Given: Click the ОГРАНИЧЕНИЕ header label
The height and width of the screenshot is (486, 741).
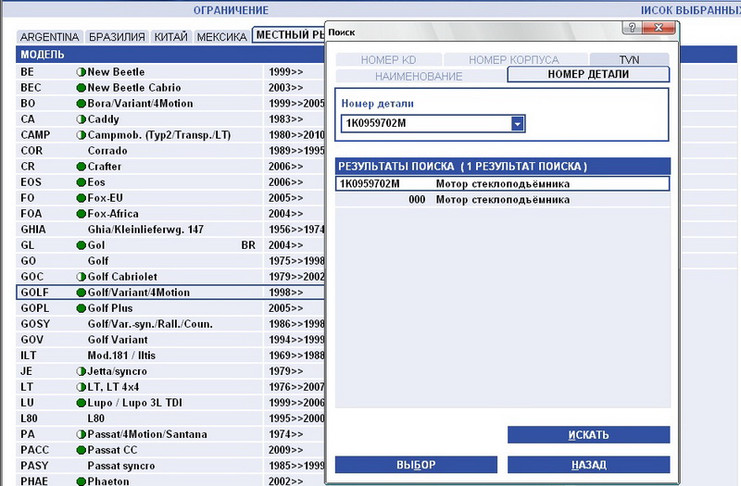Looking at the screenshot, I should 231,10.
